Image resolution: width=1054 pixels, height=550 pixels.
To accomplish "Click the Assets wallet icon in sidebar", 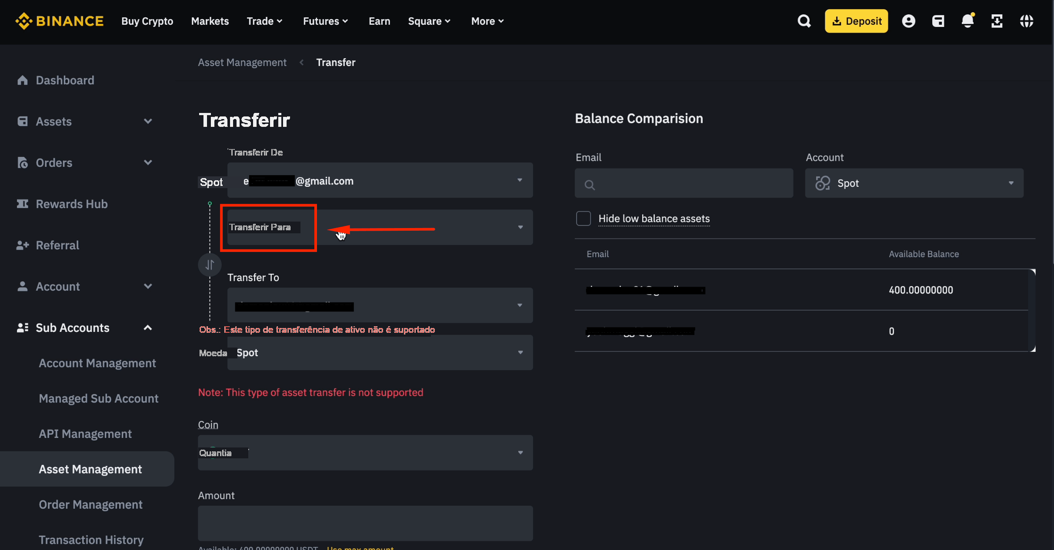I will point(22,121).
